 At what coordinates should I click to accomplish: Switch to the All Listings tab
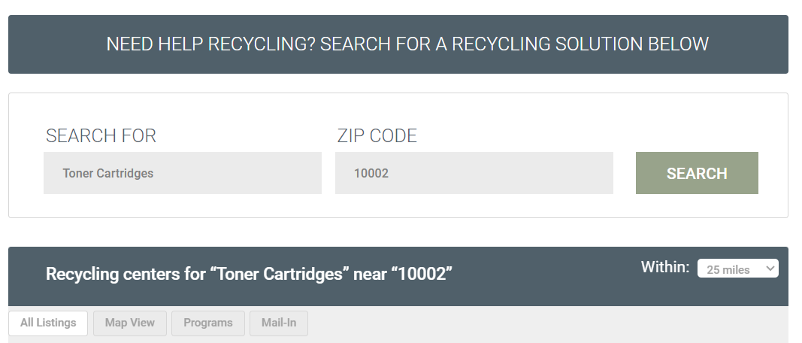click(48, 323)
